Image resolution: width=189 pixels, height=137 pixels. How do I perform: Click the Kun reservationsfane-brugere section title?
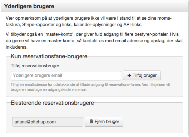click(49, 57)
